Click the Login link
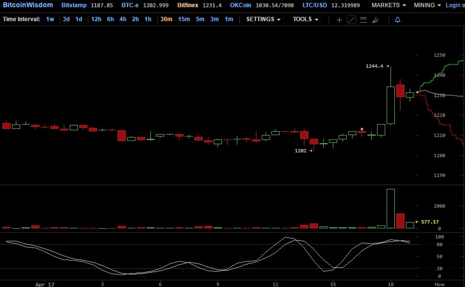Image resolution: width=465 pixels, height=287 pixels. point(454,5)
